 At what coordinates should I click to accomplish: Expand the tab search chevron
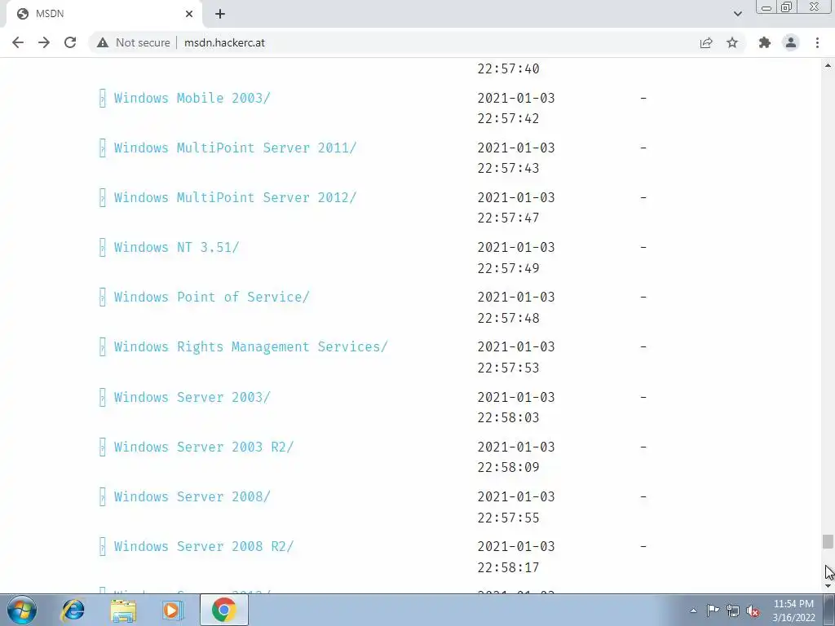point(737,14)
